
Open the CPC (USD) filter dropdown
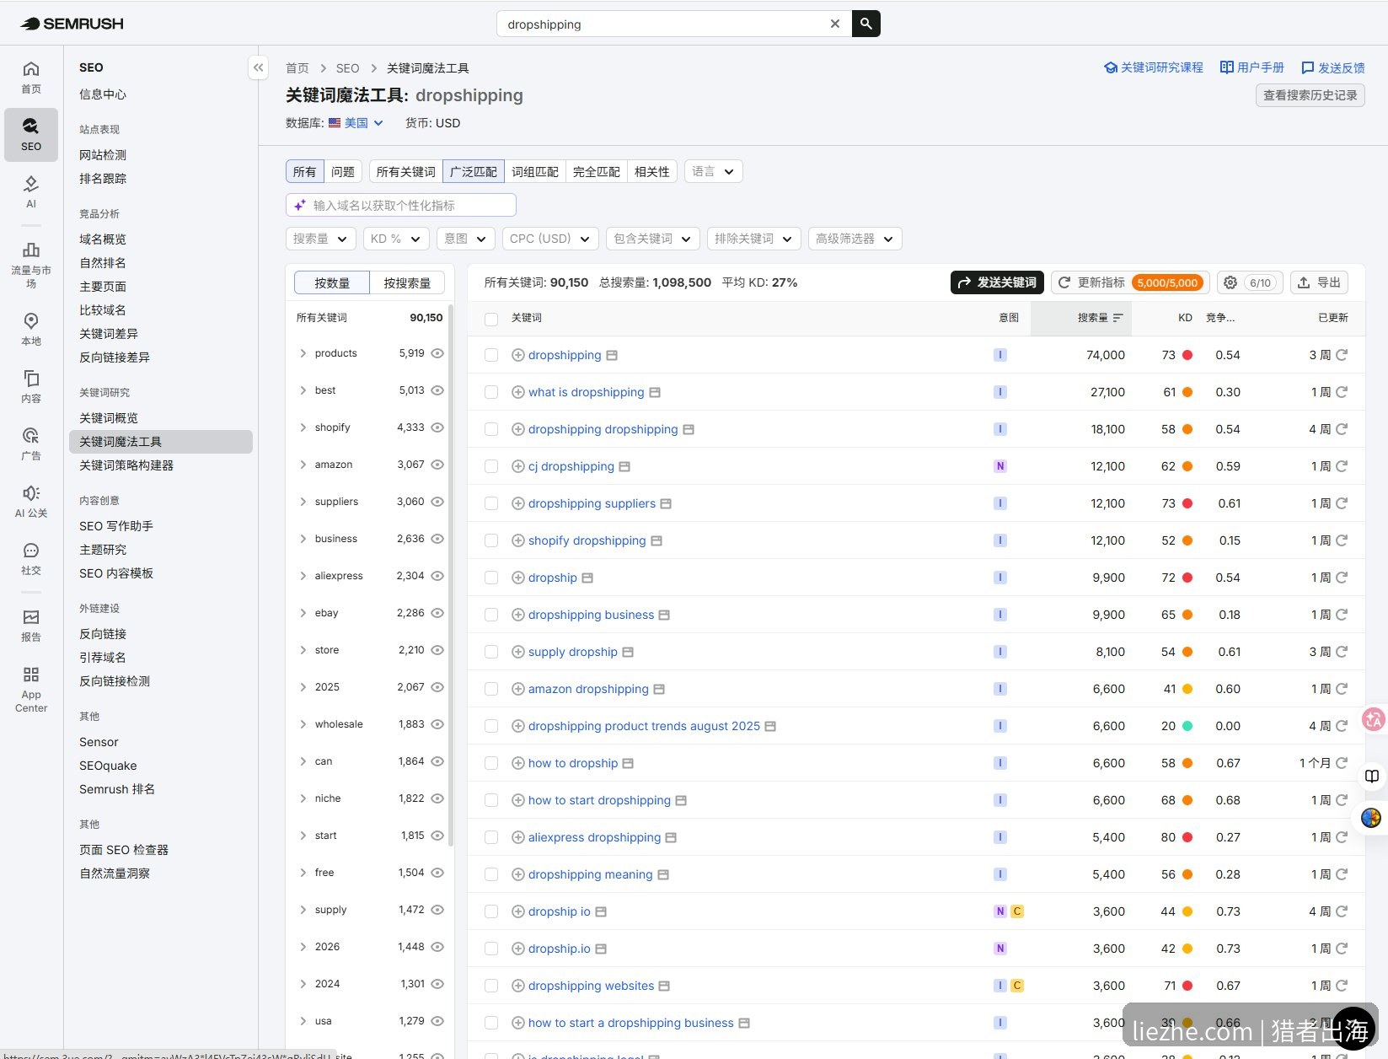click(x=550, y=239)
